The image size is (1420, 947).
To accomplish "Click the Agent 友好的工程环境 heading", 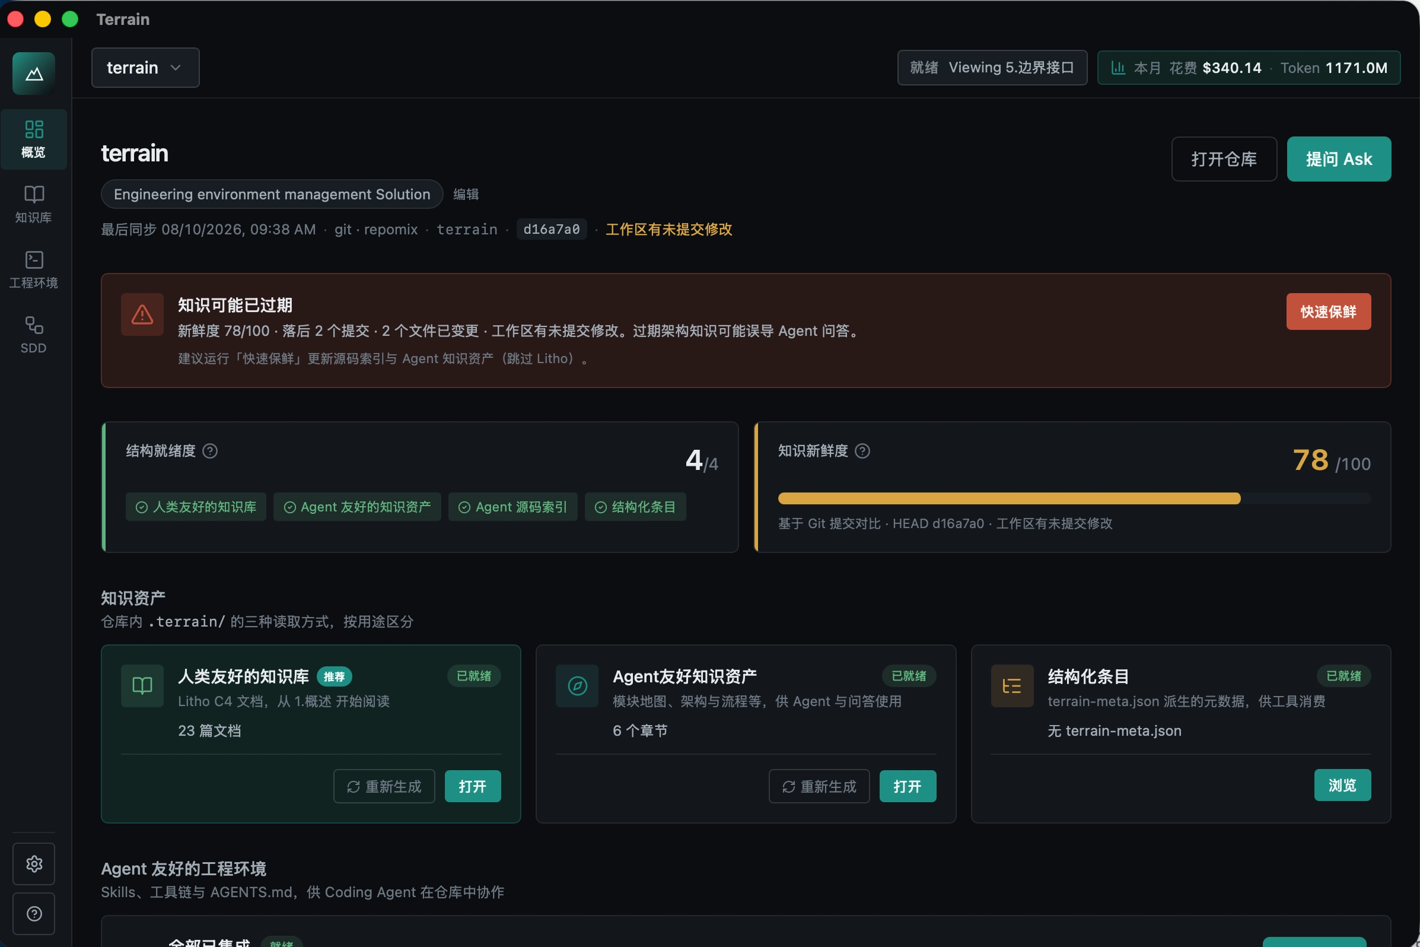I will click(183, 869).
